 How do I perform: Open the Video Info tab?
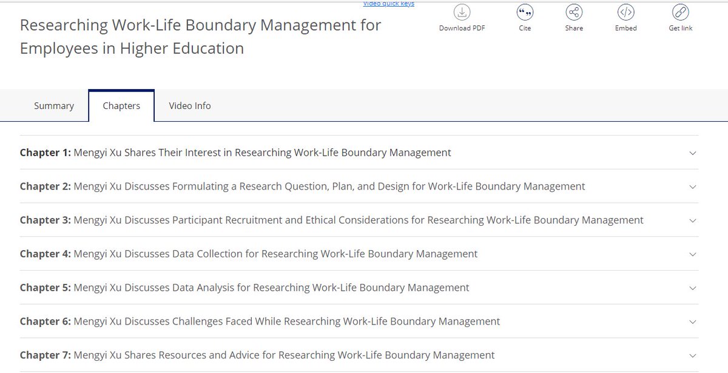(190, 105)
